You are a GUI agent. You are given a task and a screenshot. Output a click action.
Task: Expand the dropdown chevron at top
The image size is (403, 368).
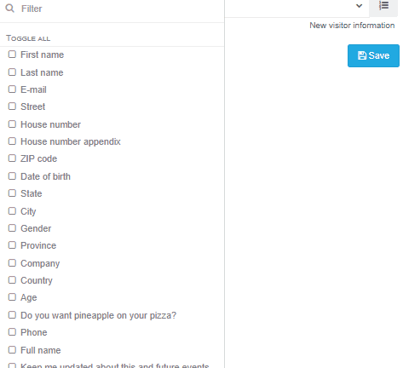[359, 6]
